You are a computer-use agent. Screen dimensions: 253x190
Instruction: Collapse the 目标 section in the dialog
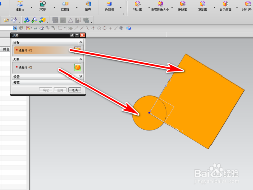pos(81,42)
